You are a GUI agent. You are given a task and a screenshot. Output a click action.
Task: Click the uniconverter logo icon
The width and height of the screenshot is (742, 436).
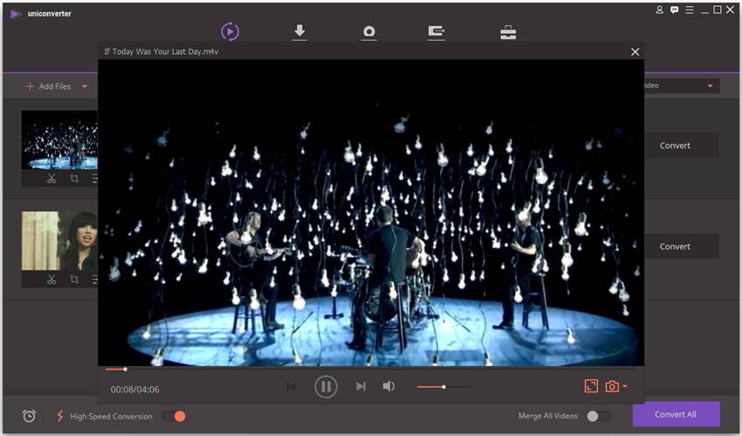coord(15,14)
